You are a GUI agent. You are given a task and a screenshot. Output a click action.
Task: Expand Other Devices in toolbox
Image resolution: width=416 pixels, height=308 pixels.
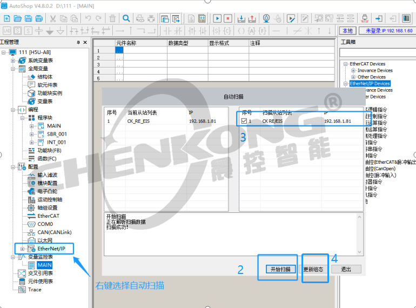(353, 77)
